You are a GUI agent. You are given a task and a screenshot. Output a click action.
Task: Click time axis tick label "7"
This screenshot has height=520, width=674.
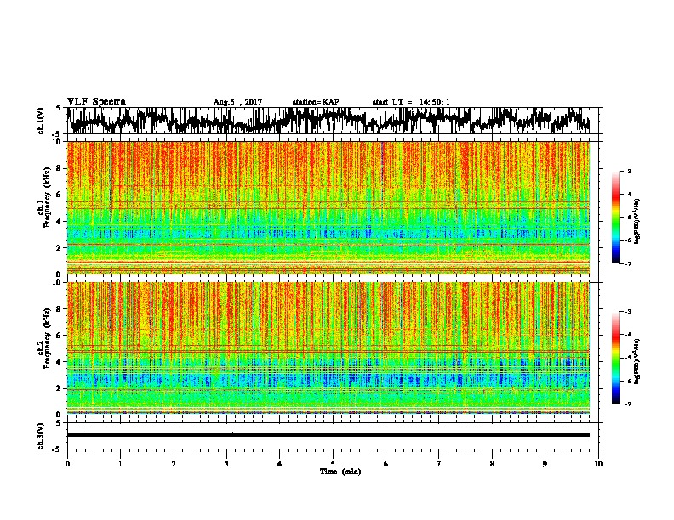click(439, 464)
